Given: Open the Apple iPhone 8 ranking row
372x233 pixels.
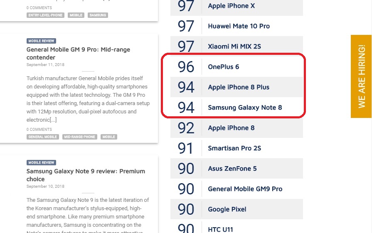Looking at the screenshot, I should pos(237,128).
